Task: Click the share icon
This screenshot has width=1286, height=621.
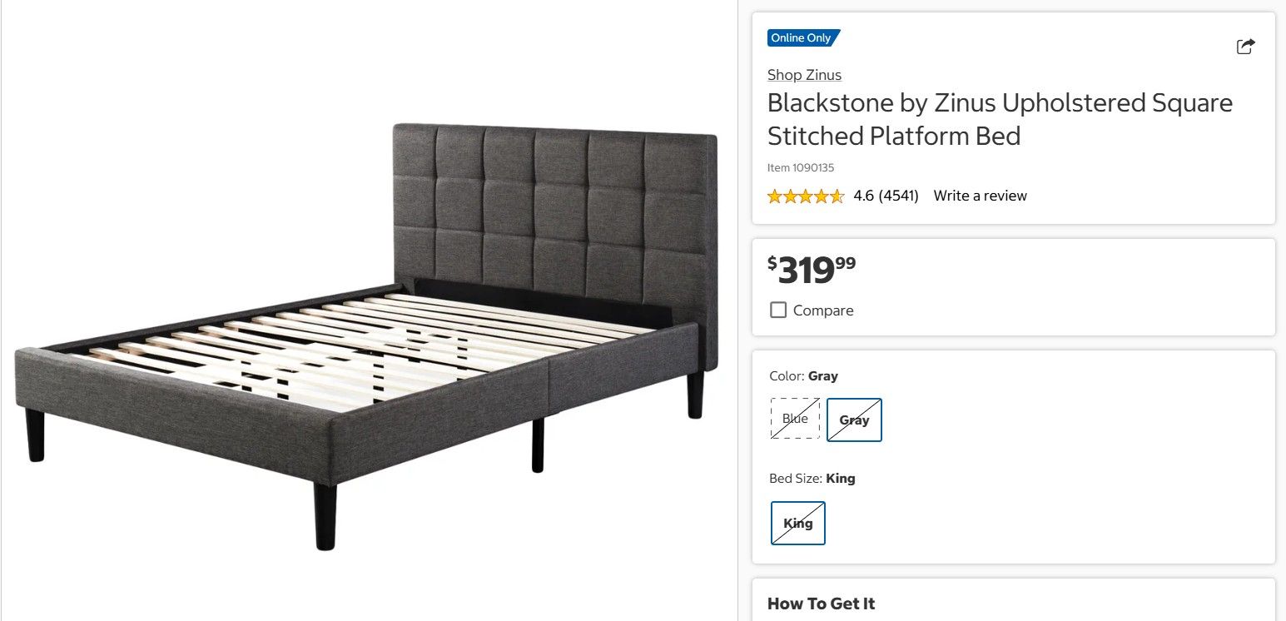Action: click(x=1245, y=47)
